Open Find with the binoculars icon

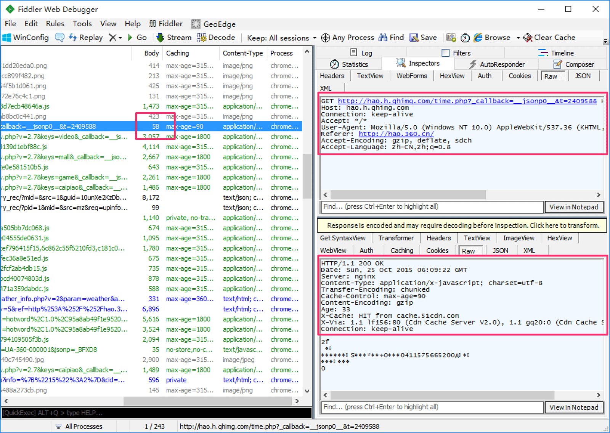383,37
